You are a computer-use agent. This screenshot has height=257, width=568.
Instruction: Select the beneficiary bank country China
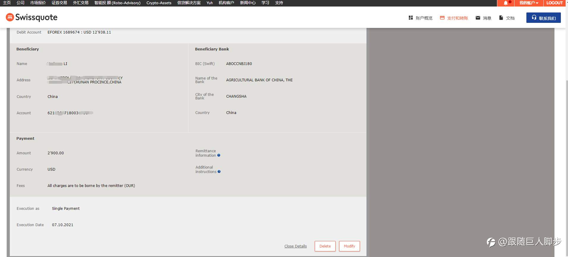[x=231, y=112]
